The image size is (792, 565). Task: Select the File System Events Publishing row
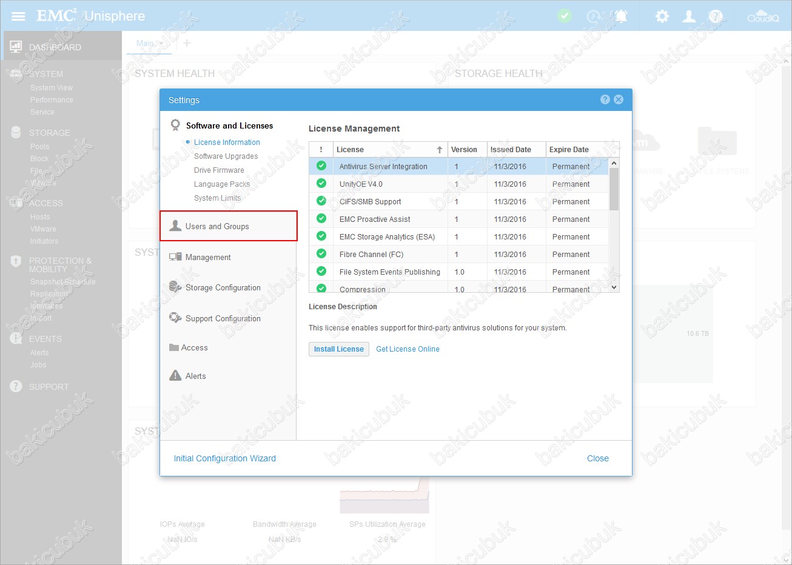click(x=459, y=272)
